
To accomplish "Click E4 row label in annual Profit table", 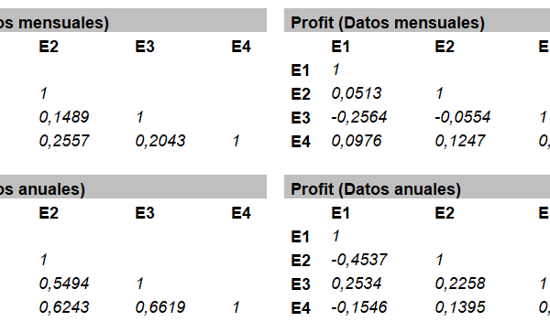I will (x=301, y=308).
